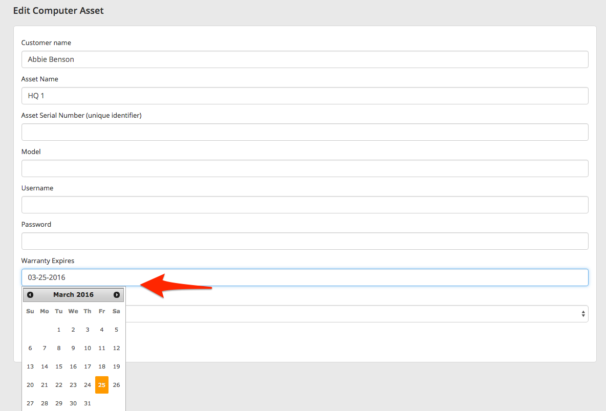Pick March 26 in the calendar
This screenshot has width=606, height=411.
(116, 385)
